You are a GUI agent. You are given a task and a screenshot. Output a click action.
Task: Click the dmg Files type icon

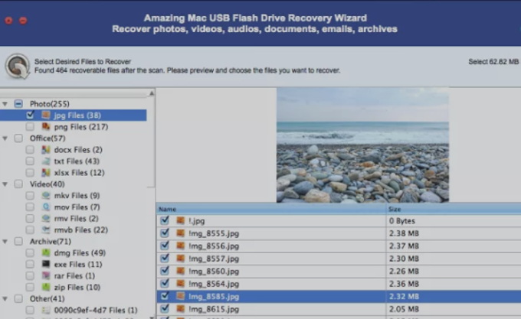(46, 252)
